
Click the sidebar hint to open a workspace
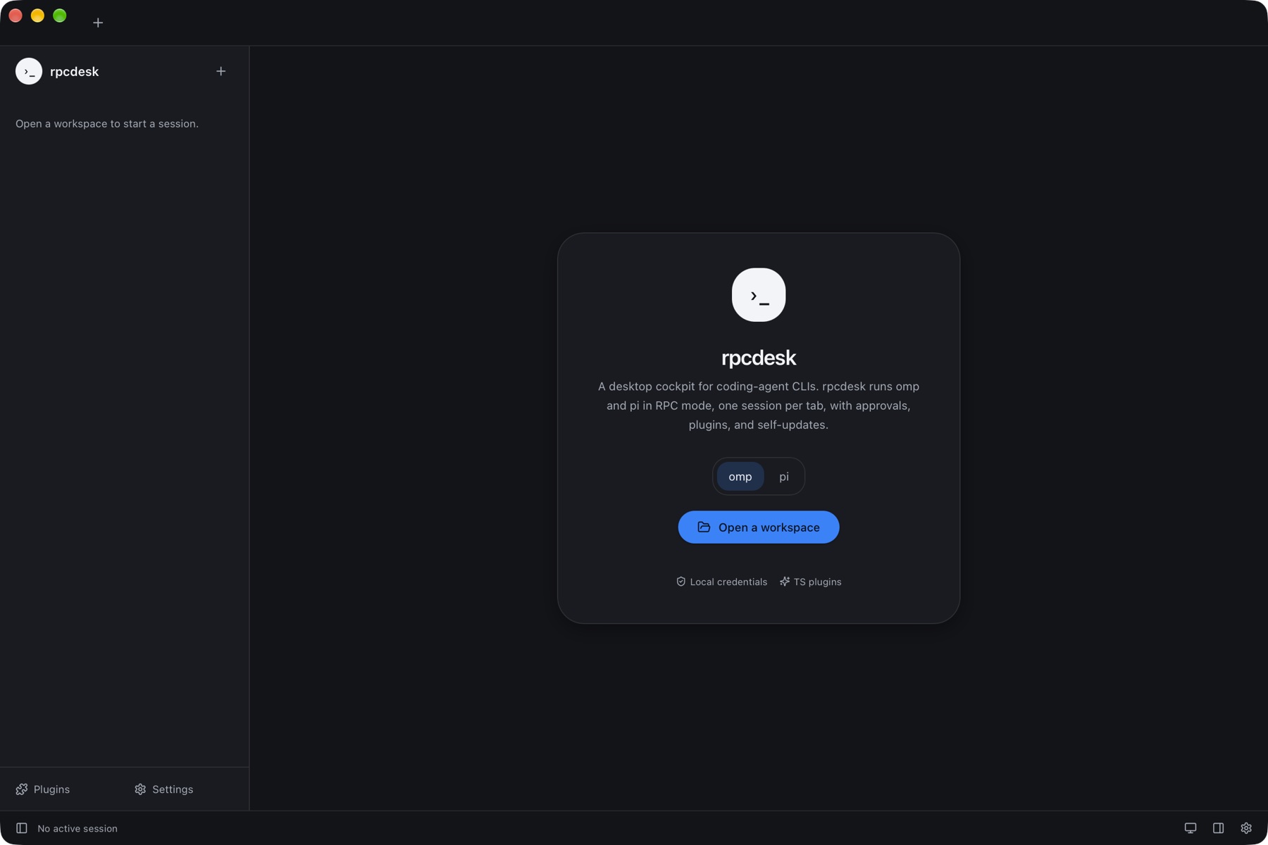click(x=107, y=123)
